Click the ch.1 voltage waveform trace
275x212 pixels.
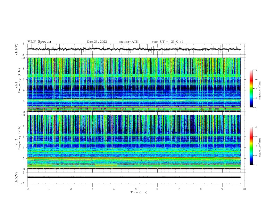pyautogui.click(x=134, y=49)
